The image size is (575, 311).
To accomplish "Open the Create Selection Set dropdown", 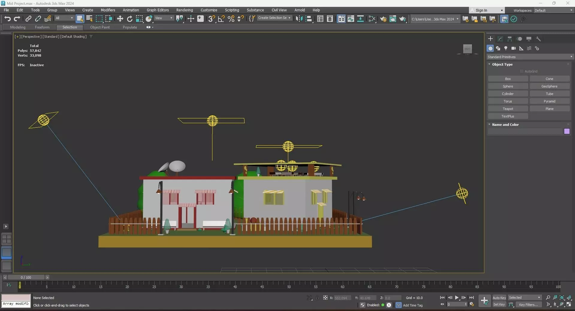I will click(x=274, y=18).
